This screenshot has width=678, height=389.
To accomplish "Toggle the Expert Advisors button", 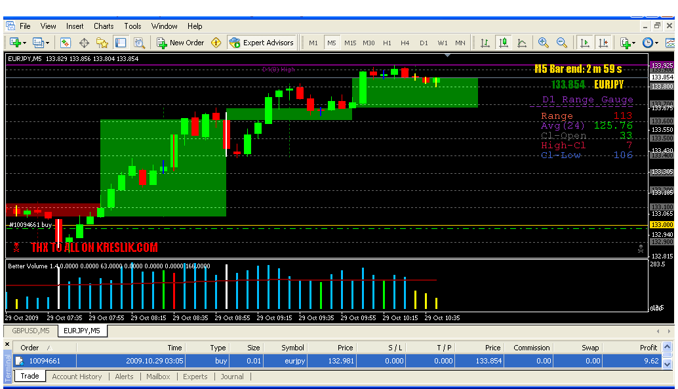I will 262,43.
